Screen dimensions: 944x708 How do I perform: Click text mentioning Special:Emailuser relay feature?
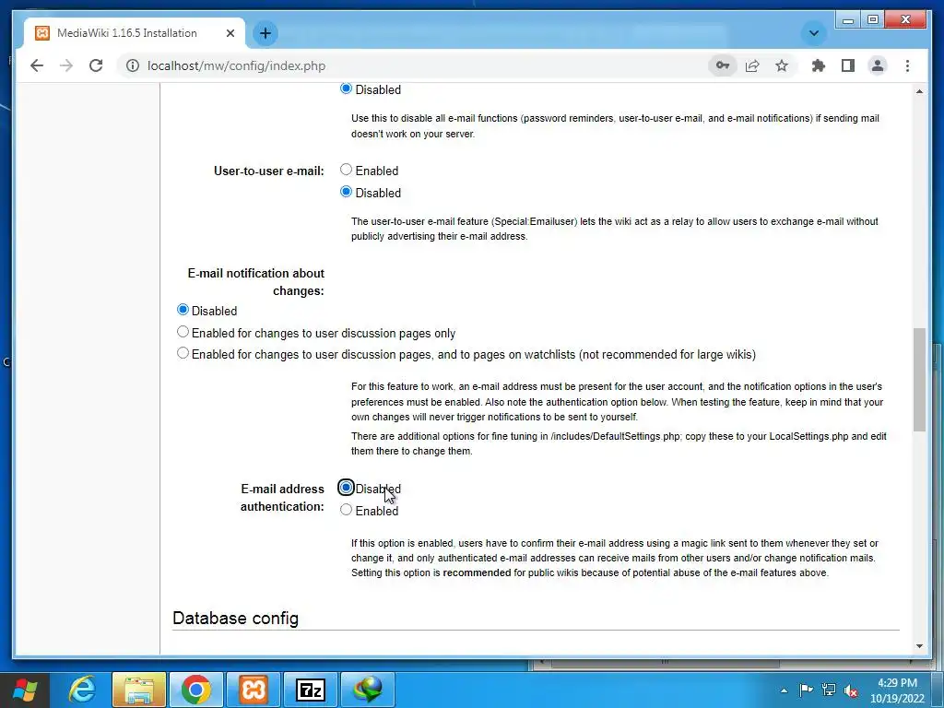615,229
